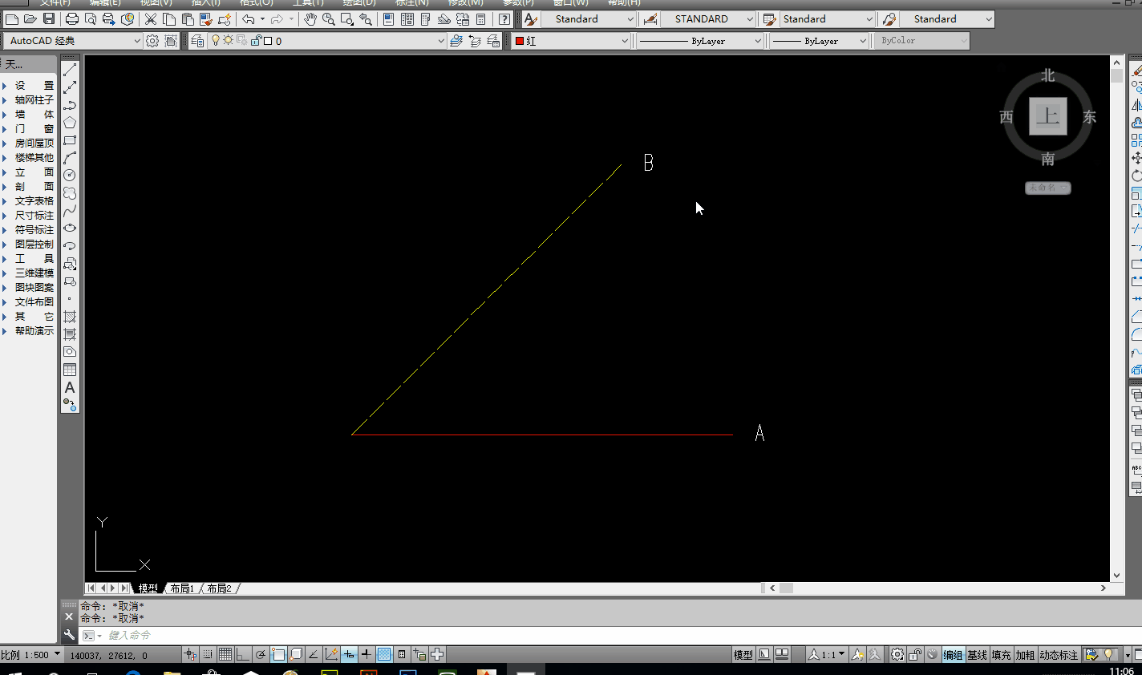Image resolution: width=1142 pixels, height=675 pixels.
Task: Save drawing with the floppy disk icon
Action: coord(48,18)
